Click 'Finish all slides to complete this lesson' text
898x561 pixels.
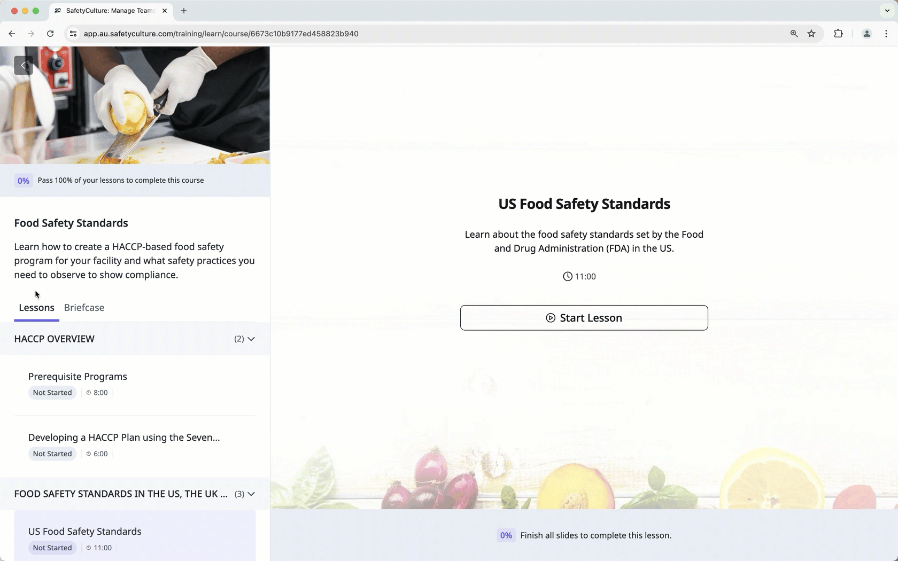596,535
